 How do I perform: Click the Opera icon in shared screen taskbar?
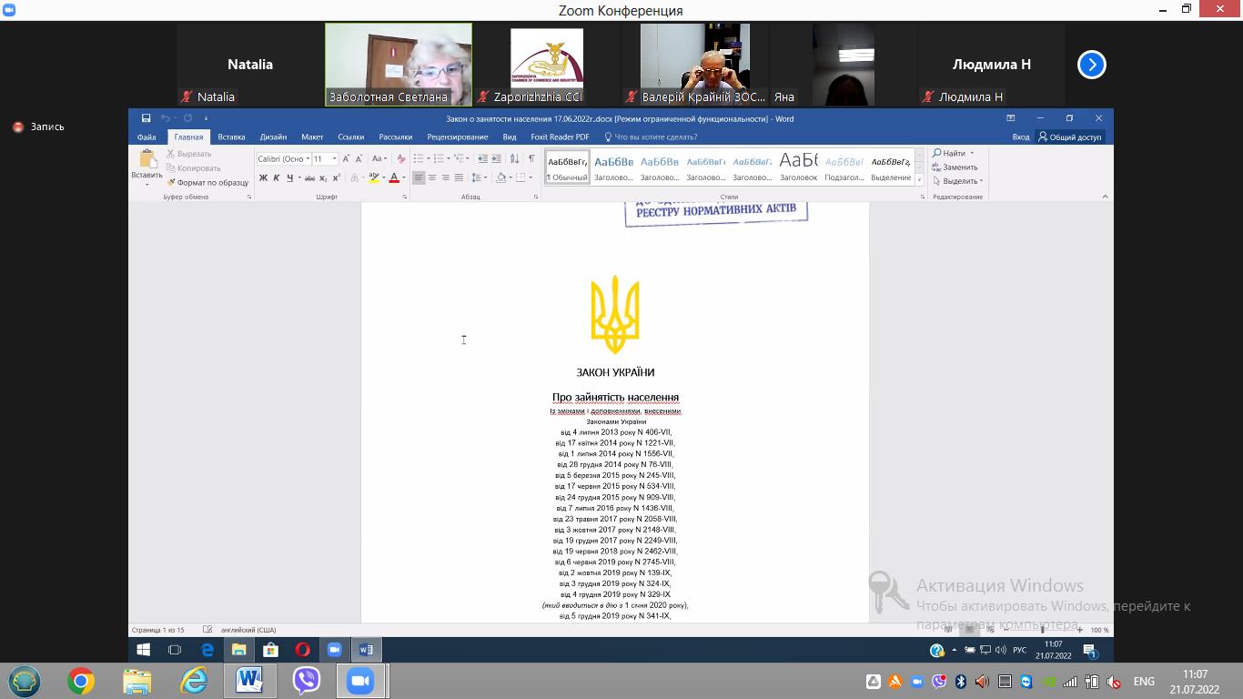point(302,650)
